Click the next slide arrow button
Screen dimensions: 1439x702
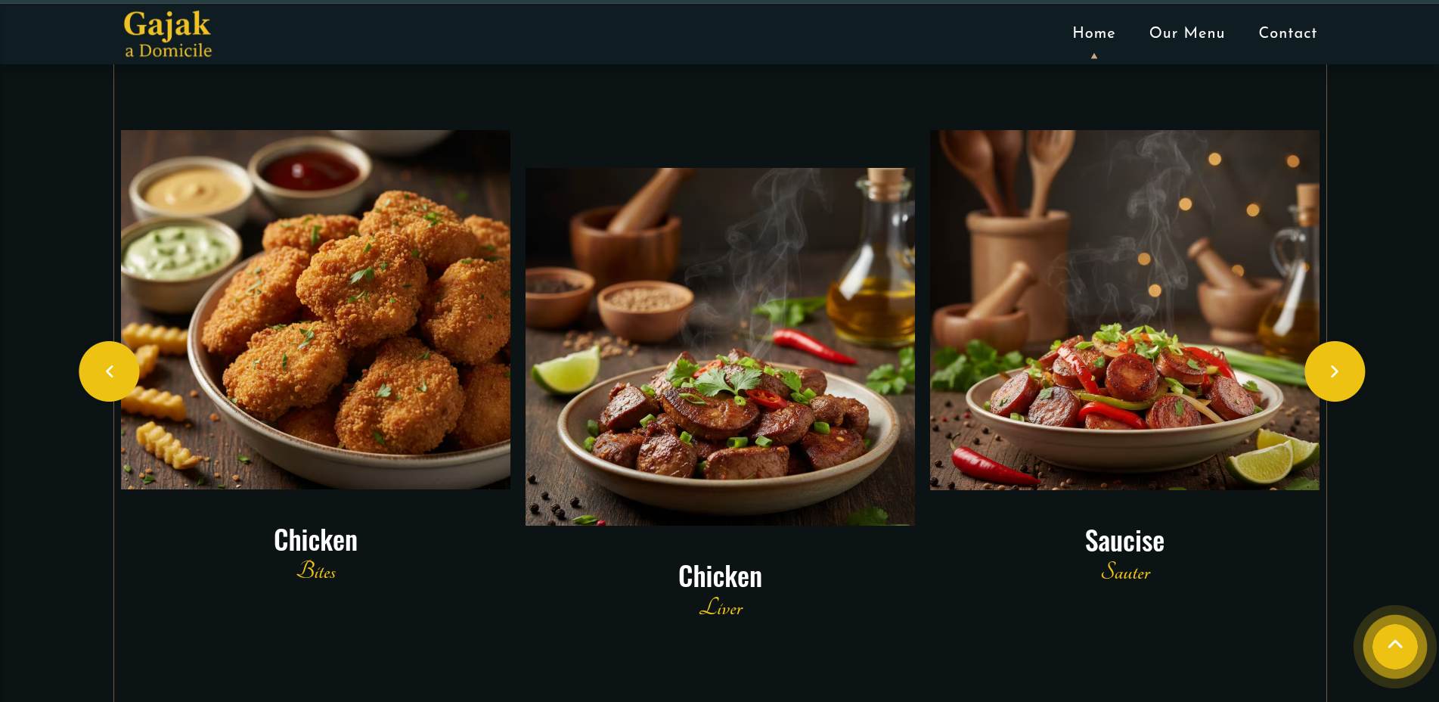(x=1335, y=371)
